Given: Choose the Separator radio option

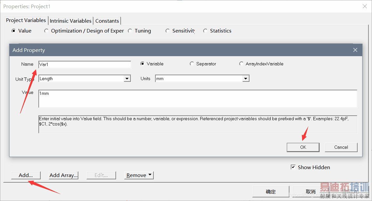Looking at the screenshot, I should coord(192,64).
